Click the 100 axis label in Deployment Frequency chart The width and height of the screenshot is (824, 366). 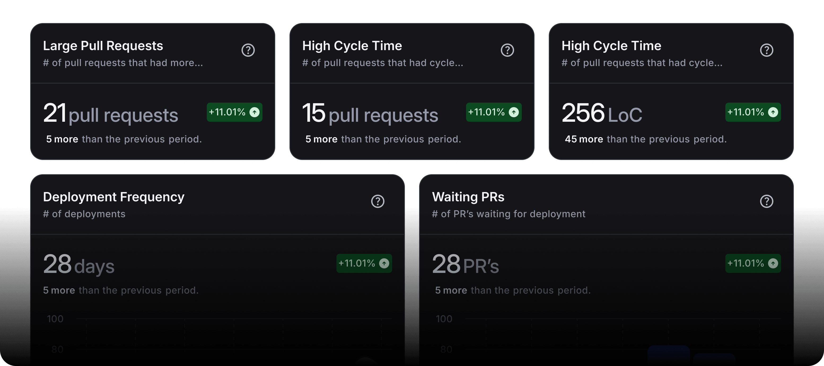pos(55,319)
